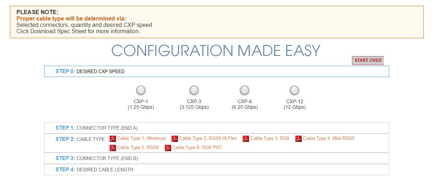
Task: Expand Step 1: Connector Type (End A)
Action: point(216,128)
